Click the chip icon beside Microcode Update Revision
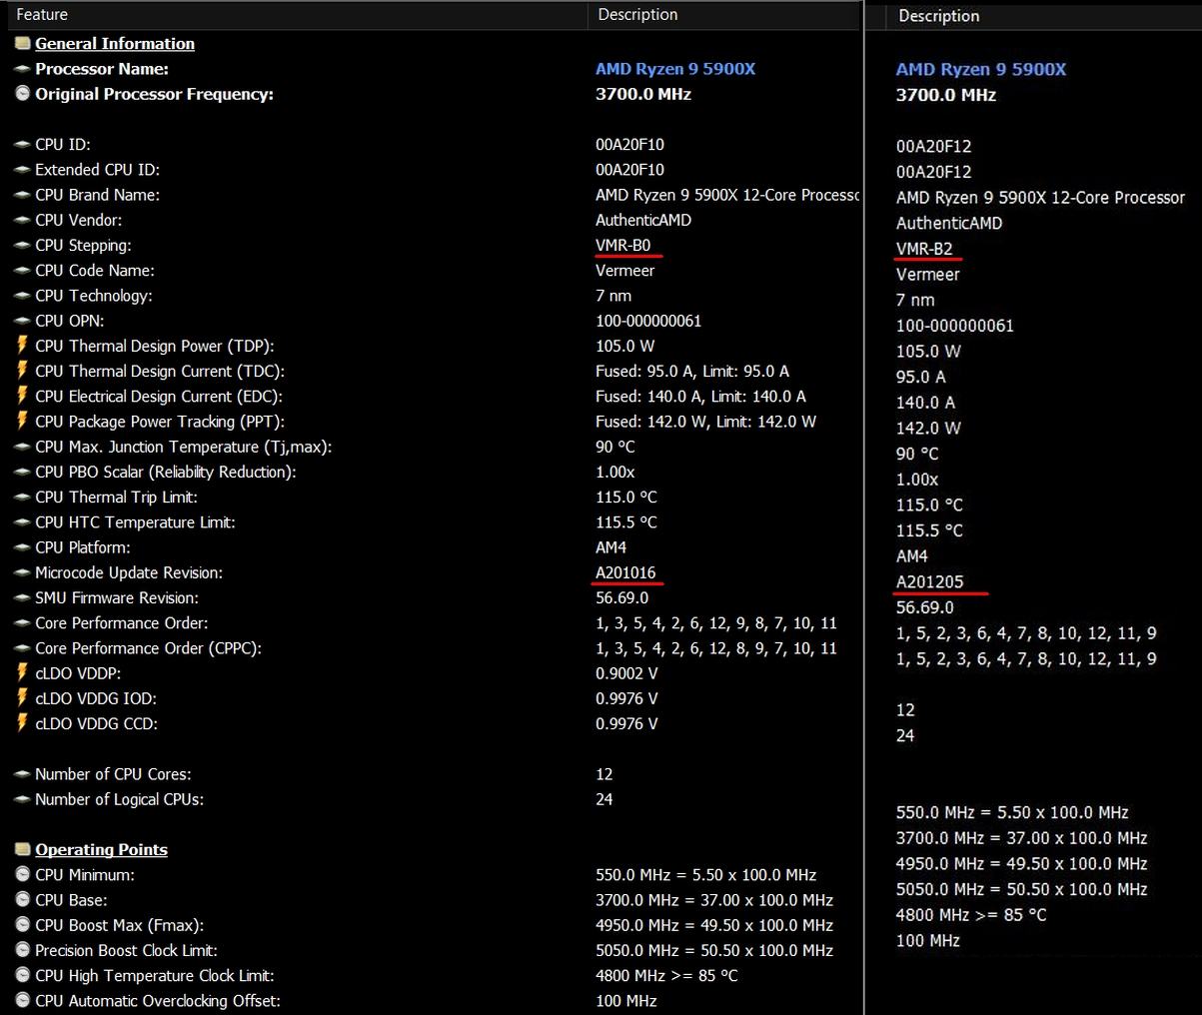Screen dimensions: 1202x1015 (x=22, y=572)
